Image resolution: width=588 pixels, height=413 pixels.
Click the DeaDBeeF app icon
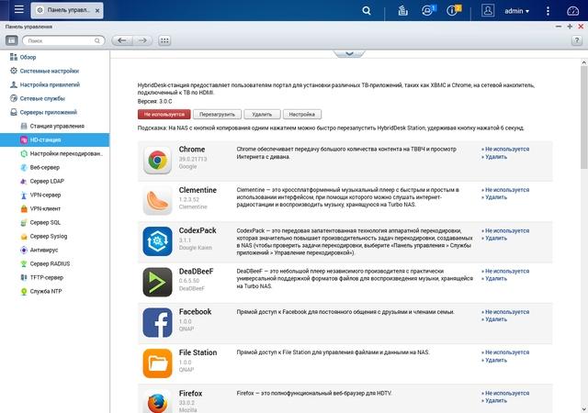(x=157, y=282)
